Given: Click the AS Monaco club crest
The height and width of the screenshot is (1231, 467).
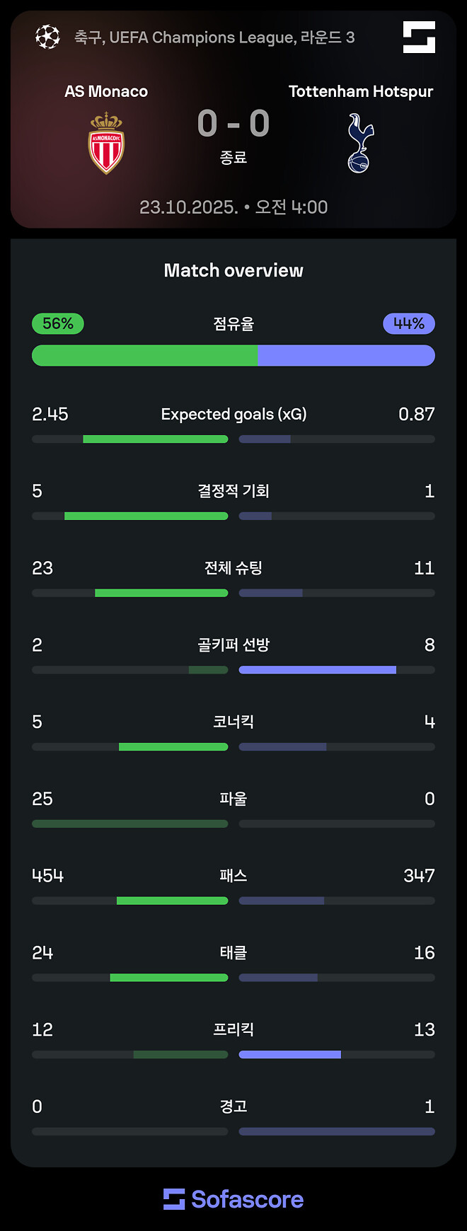Looking at the screenshot, I should [x=106, y=143].
